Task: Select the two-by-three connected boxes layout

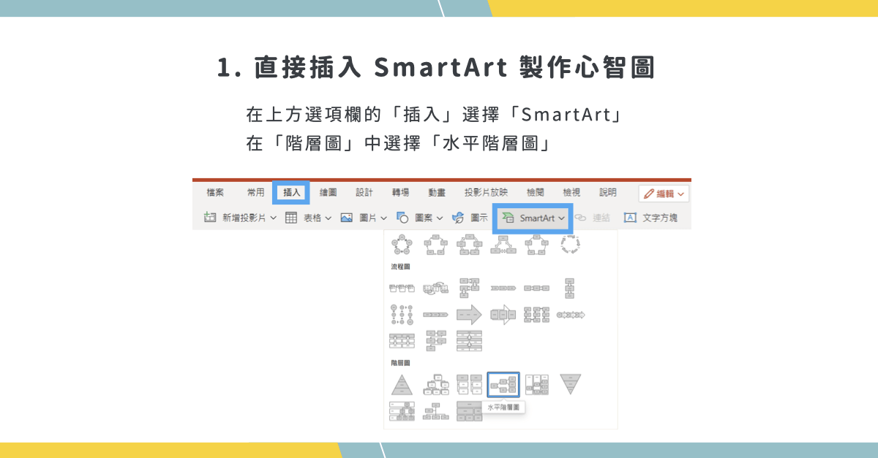Action: 536,315
